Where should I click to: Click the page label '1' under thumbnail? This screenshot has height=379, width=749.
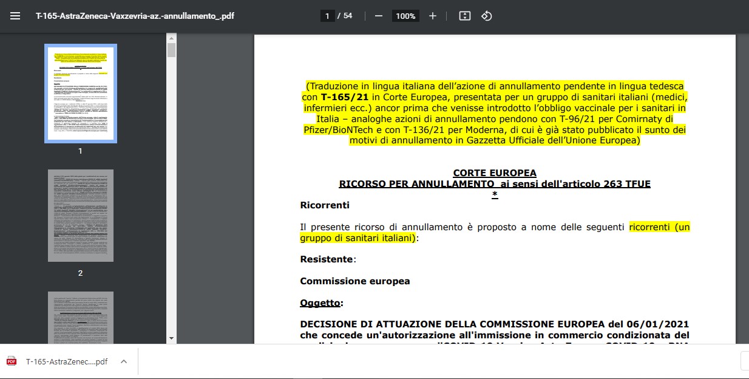[80, 151]
